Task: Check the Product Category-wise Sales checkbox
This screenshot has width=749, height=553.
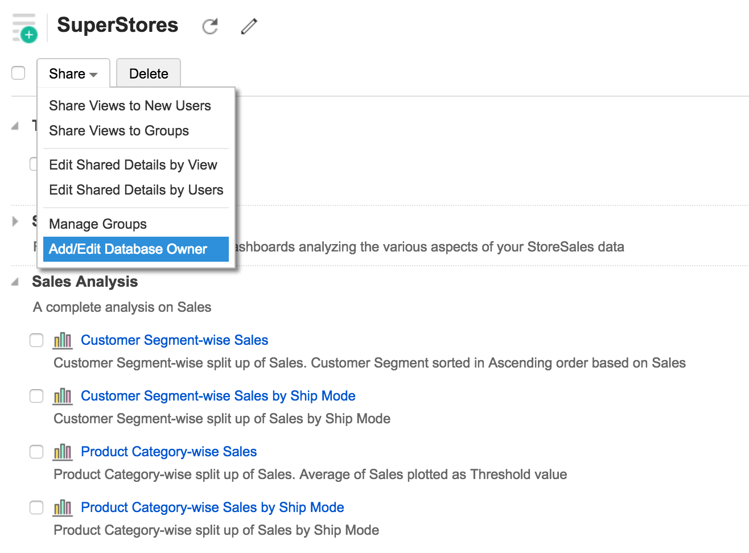Action: [36, 452]
